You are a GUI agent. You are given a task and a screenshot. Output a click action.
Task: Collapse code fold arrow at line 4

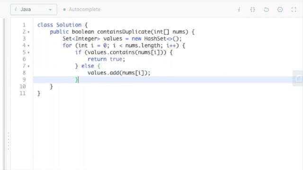coord(28,46)
